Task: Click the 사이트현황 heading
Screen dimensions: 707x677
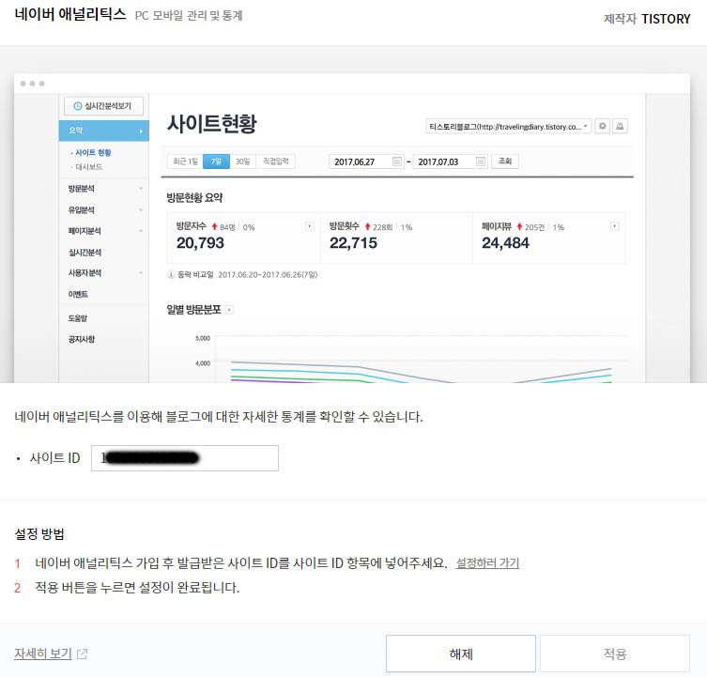Action: tap(211, 124)
